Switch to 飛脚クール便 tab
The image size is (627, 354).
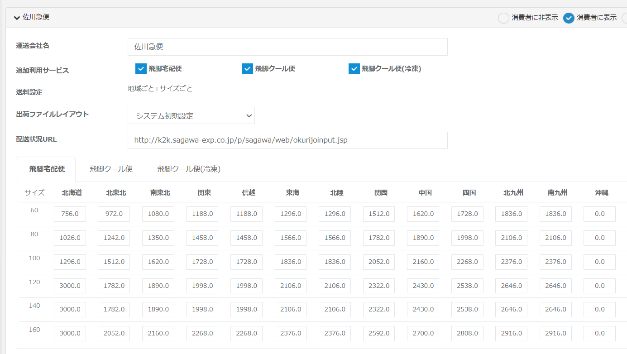111,169
